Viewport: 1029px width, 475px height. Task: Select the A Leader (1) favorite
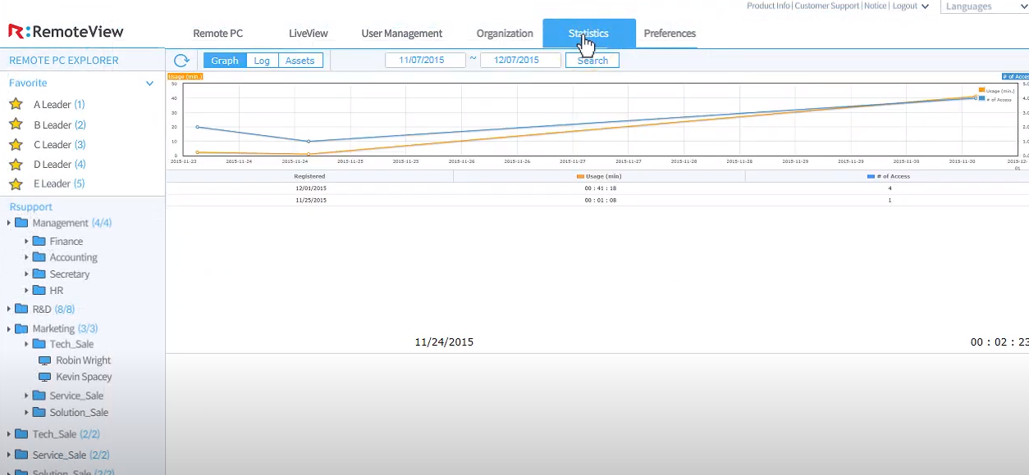pos(59,105)
